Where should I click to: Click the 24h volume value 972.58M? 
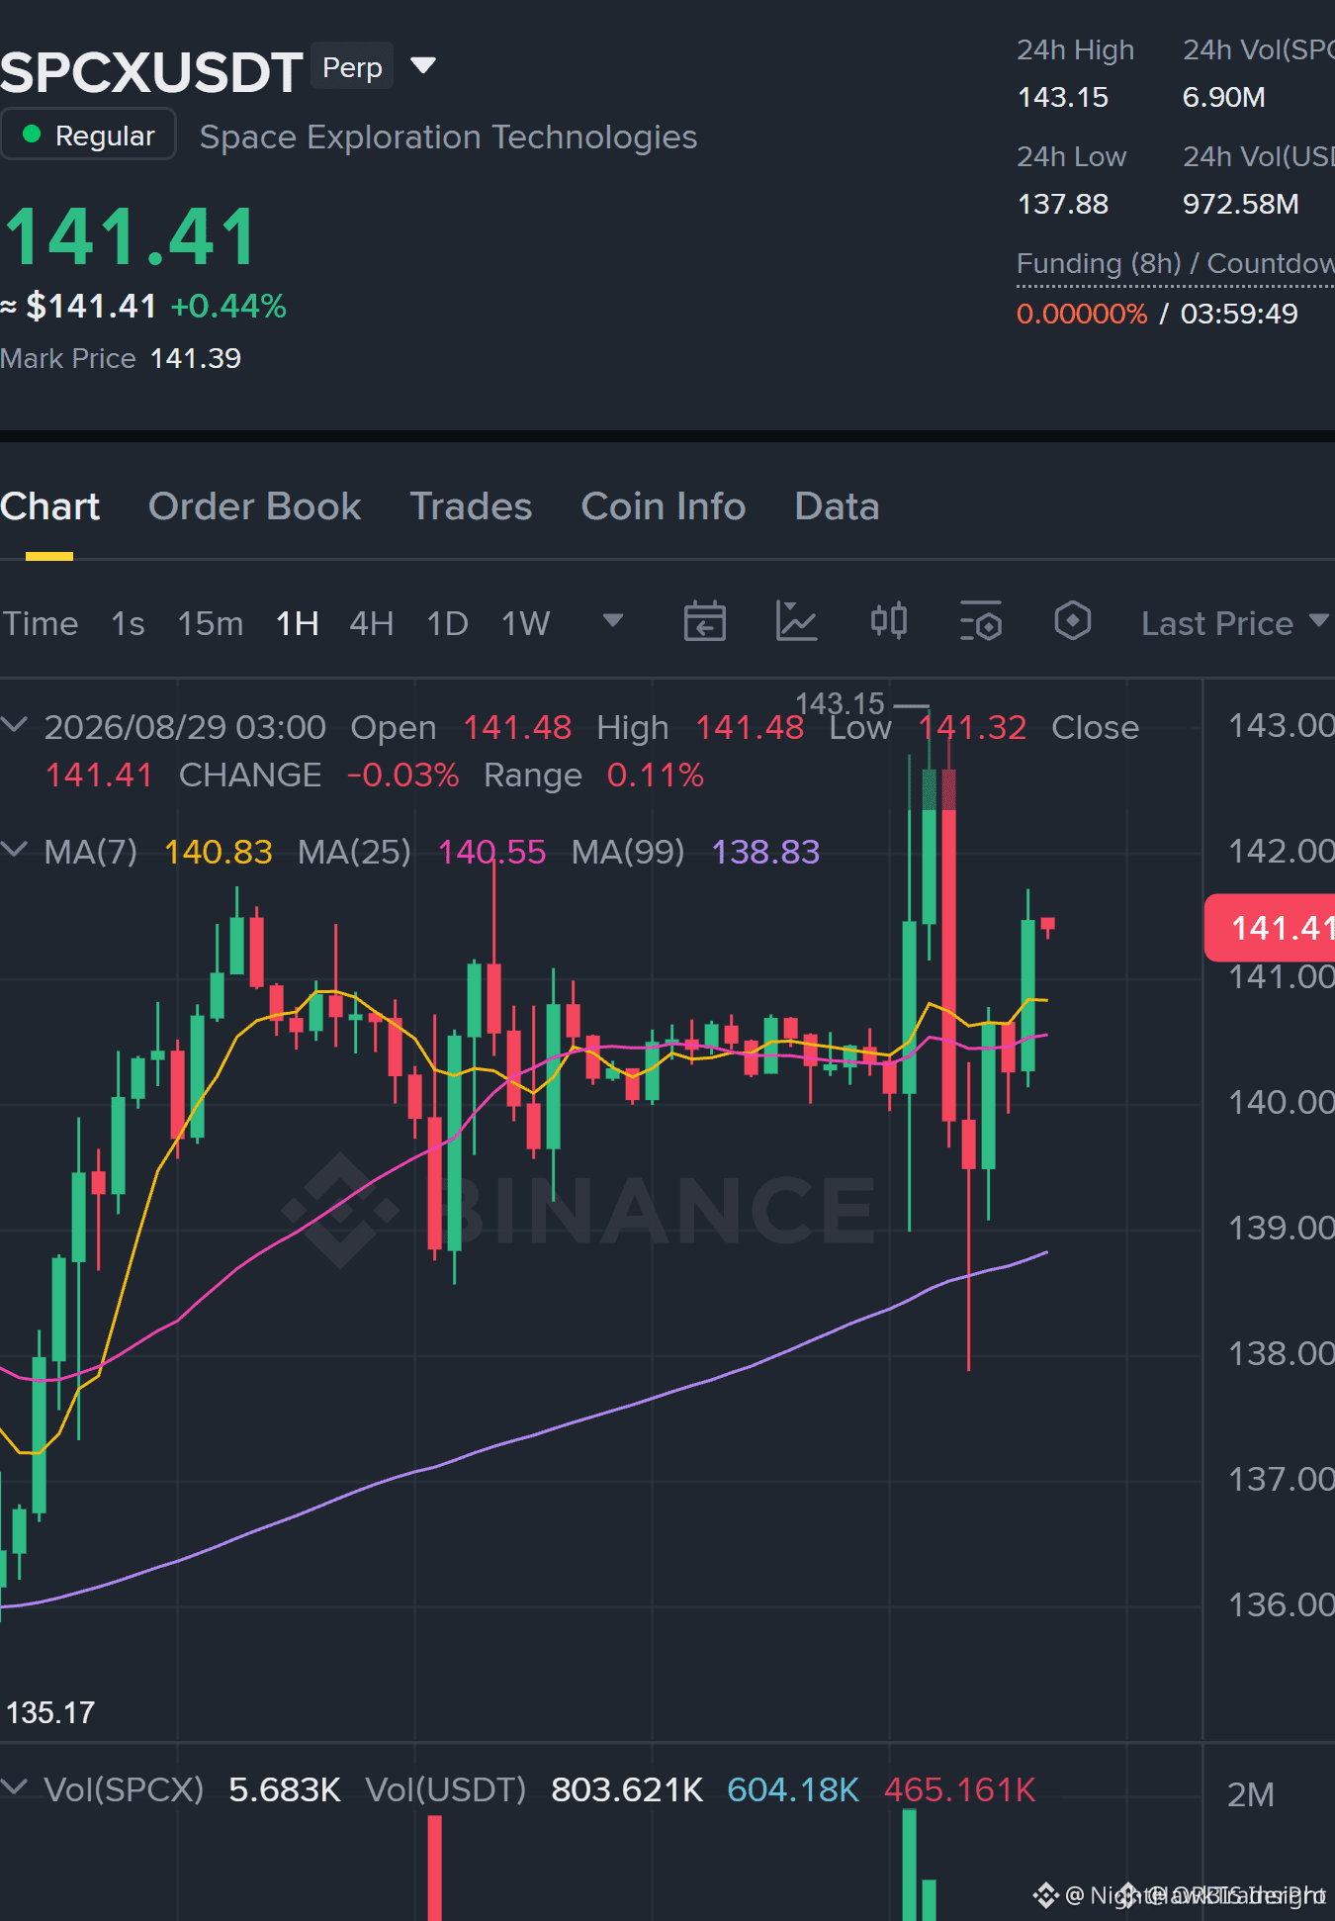[1241, 204]
